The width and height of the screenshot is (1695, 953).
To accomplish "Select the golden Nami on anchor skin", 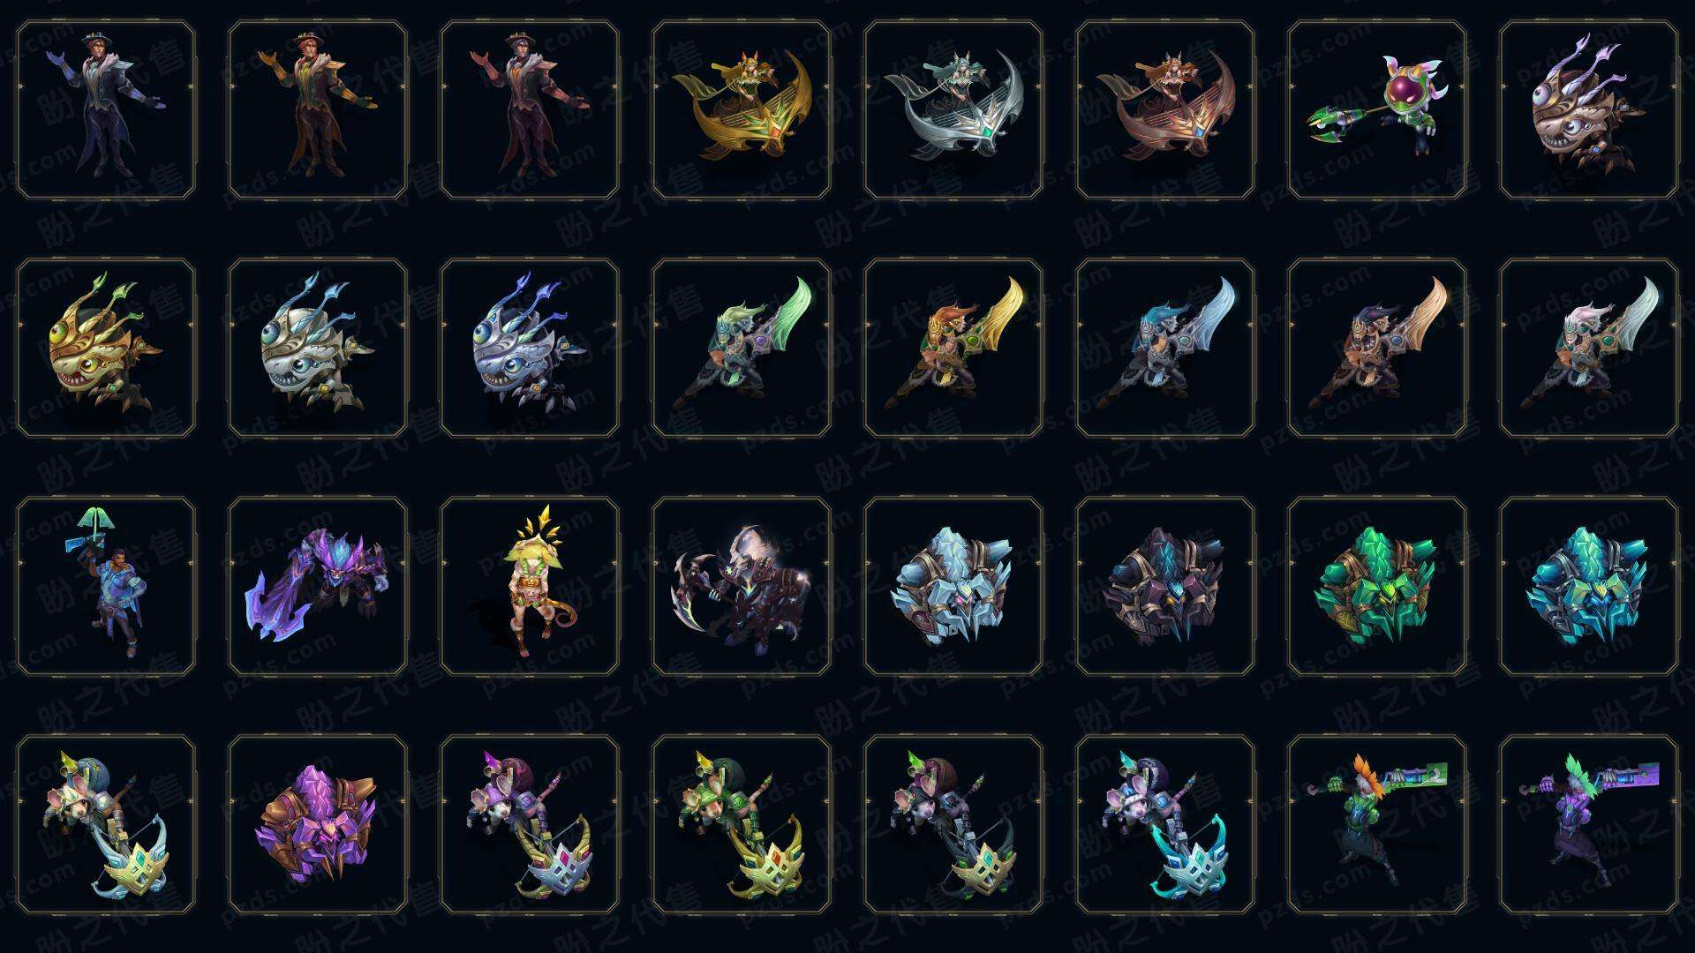I will tap(742, 109).
